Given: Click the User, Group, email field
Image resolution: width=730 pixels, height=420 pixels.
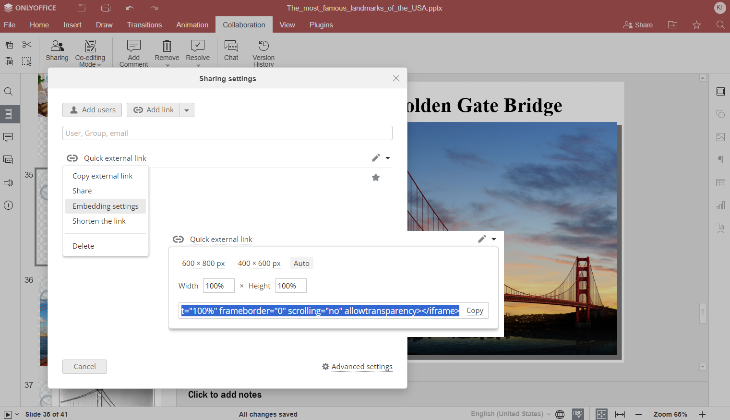Looking at the screenshot, I should click(x=227, y=133).
